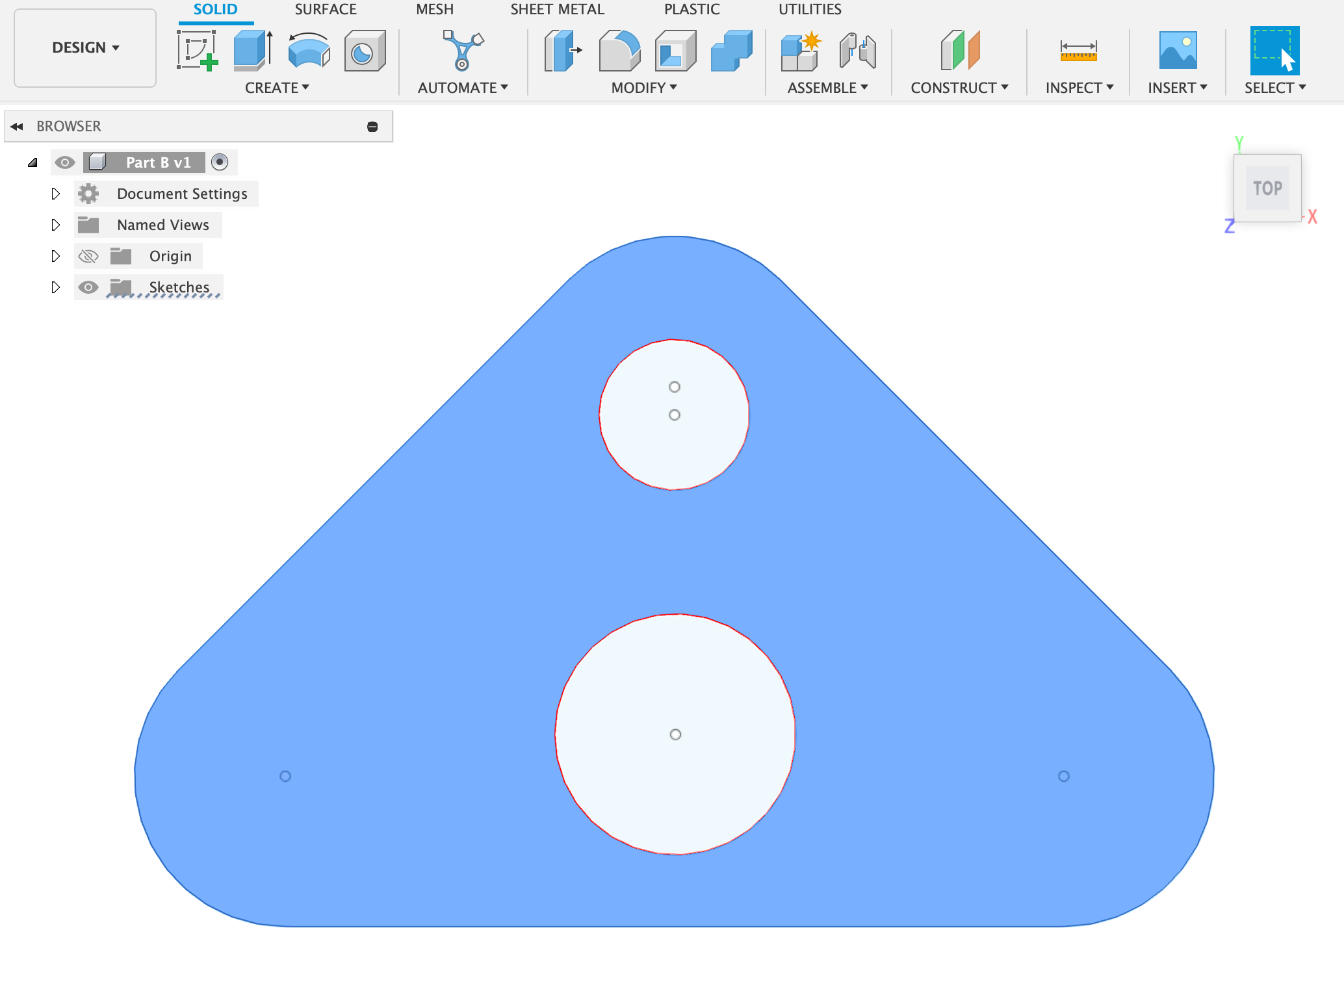Expand the Document Settings node
The height and width of the screenshot is (993, 1344).
(x=57, y=192)
